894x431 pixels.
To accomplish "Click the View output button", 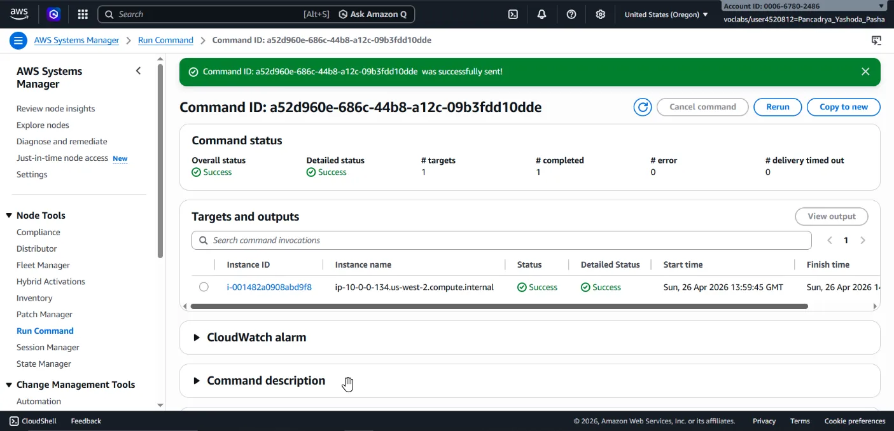I will pyautogui.click(x=832, y=216).
